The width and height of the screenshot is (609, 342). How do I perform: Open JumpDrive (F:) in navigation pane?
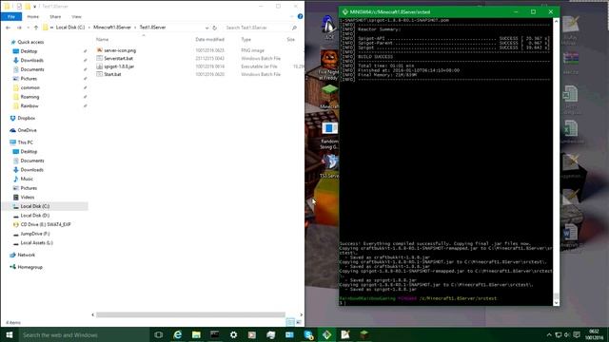[35, 234]
